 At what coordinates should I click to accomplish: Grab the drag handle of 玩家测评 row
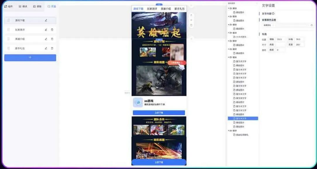[x=8, y=29]
